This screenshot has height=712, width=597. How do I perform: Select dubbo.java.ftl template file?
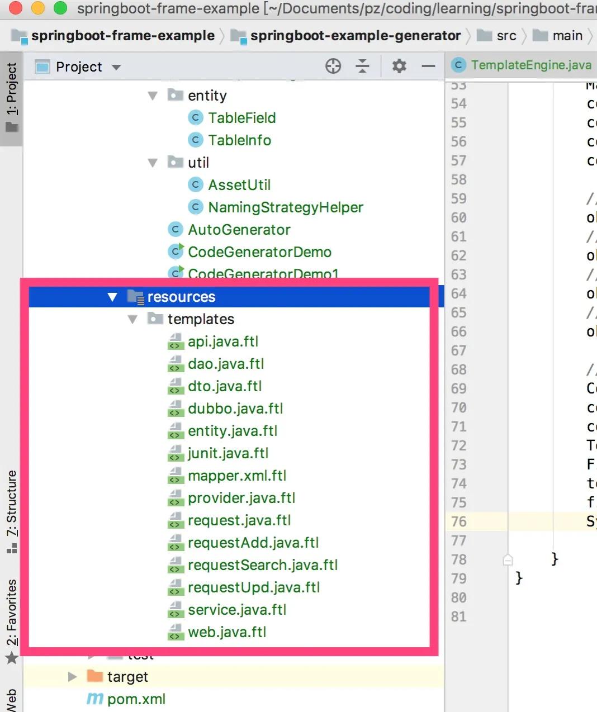[x=235, y=409]
